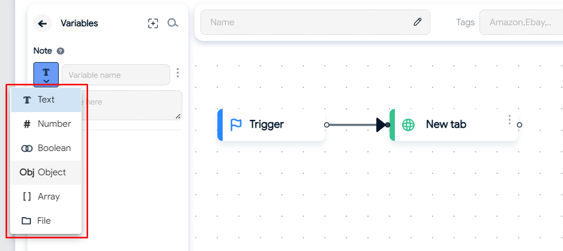
Task: Click the add variable icon
Action: 153,23
